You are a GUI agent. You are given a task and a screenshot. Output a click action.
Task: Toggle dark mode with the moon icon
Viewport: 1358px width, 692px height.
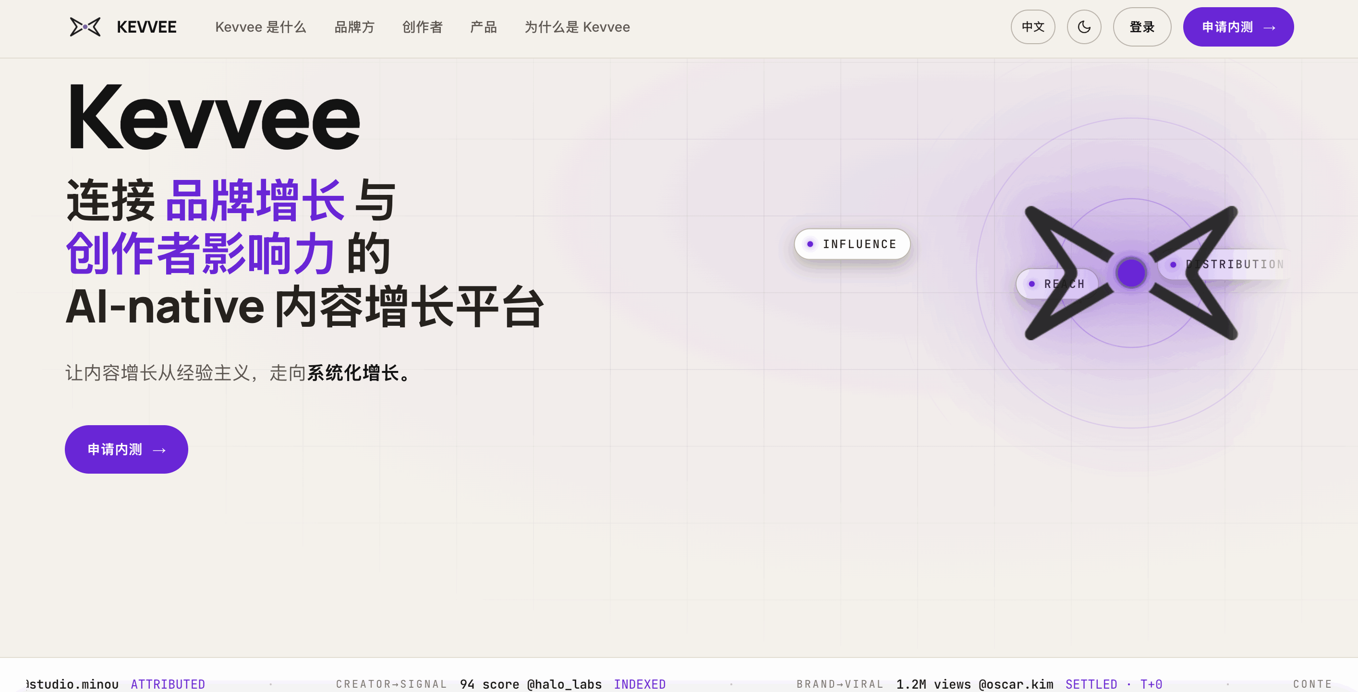tap(1084, 27)
